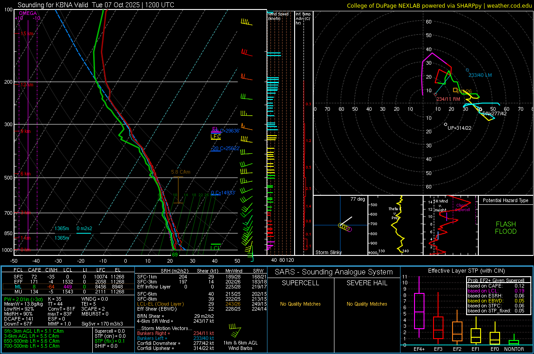
Task: Click the SR Wind v. Height plot title
Action: point(440,206)
